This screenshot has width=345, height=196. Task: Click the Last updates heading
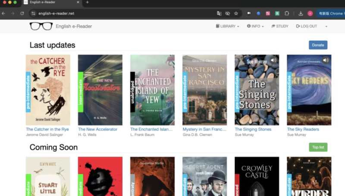point(52,45)
